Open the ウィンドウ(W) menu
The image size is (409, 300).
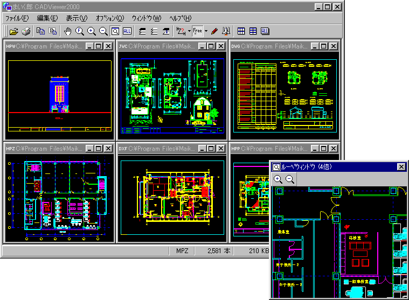coord(147,18)
